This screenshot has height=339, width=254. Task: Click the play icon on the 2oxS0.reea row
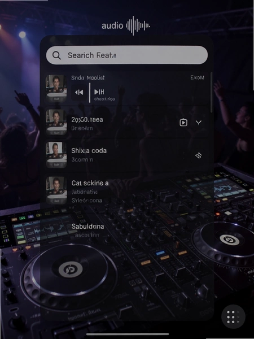pos(183,123)
